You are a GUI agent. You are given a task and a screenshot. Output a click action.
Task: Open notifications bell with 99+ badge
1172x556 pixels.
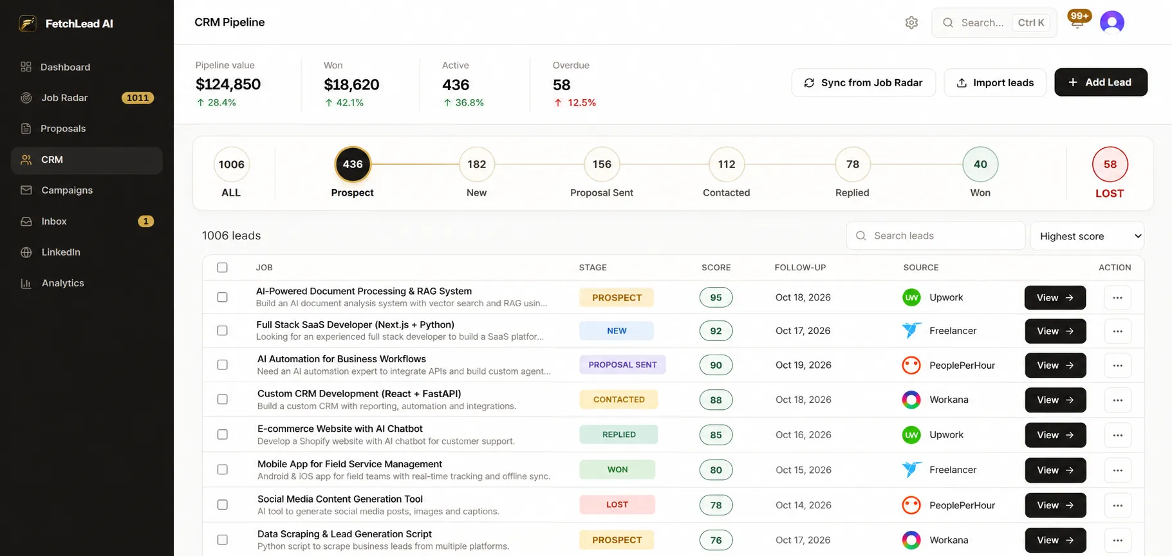[x=1079, y=20]
